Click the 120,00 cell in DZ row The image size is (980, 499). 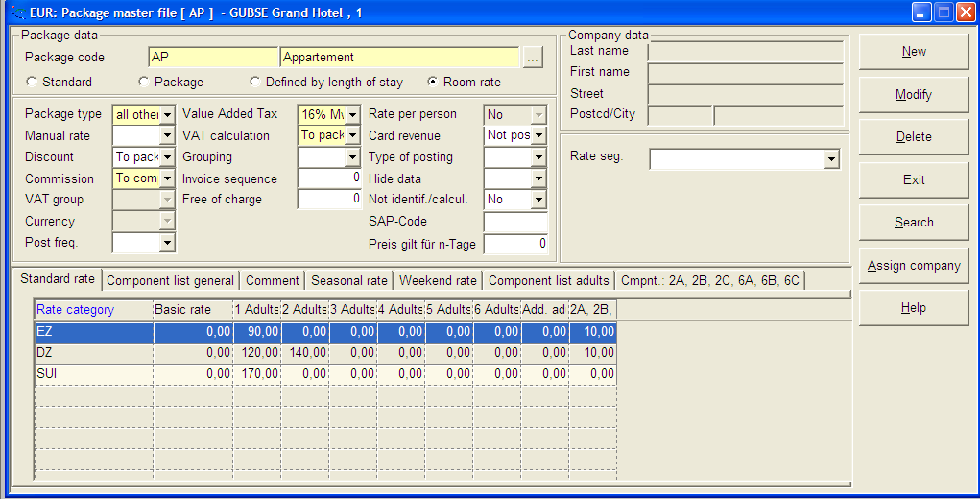tap(257, 353)
